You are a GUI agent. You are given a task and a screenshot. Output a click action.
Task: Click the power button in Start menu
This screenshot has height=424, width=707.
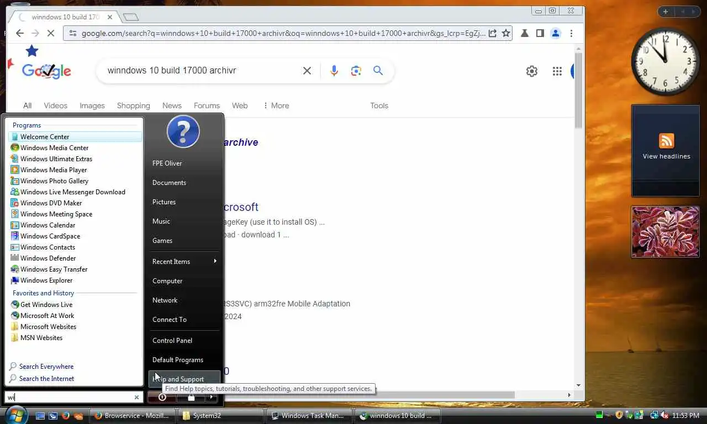(162, 397)
